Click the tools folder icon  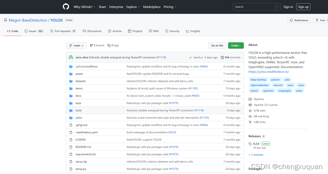click(x=71, y=111)
